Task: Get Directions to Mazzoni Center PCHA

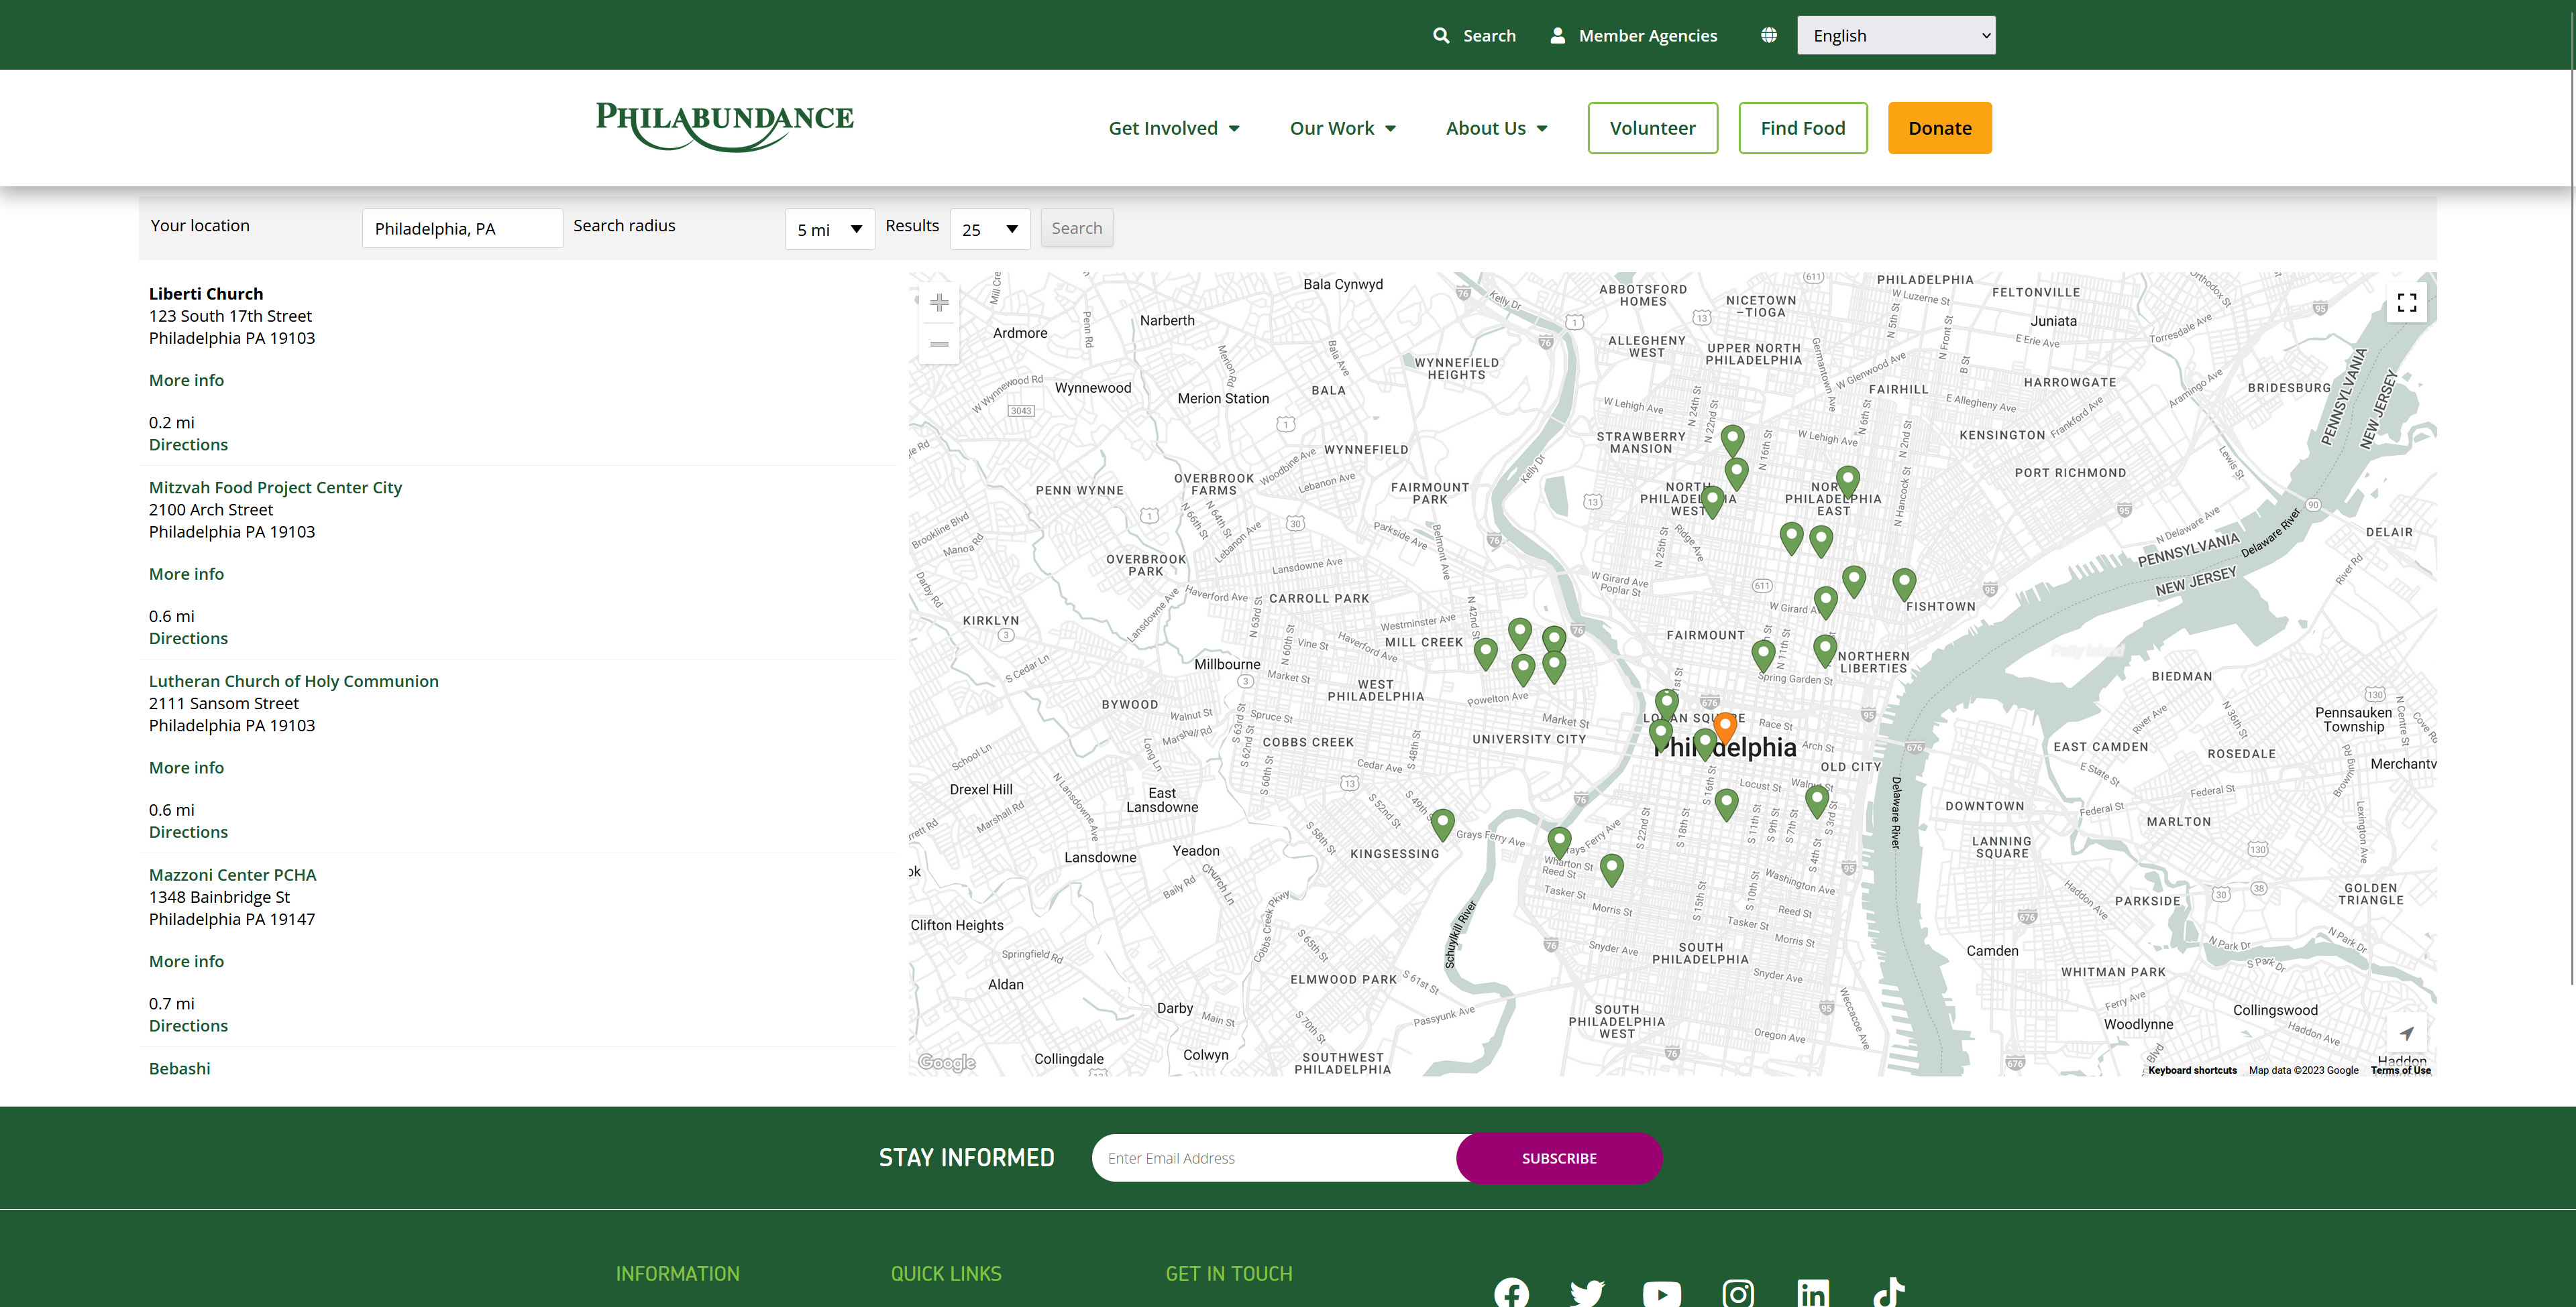Action: [x=188, y=1026]
